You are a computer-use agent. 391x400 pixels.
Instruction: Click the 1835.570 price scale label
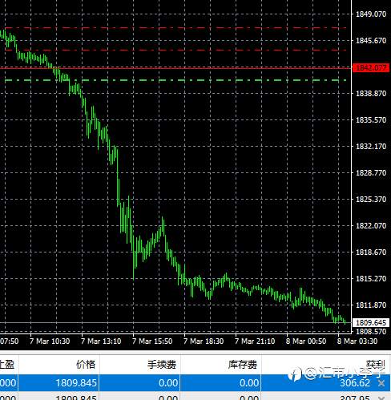click(371, 120)
